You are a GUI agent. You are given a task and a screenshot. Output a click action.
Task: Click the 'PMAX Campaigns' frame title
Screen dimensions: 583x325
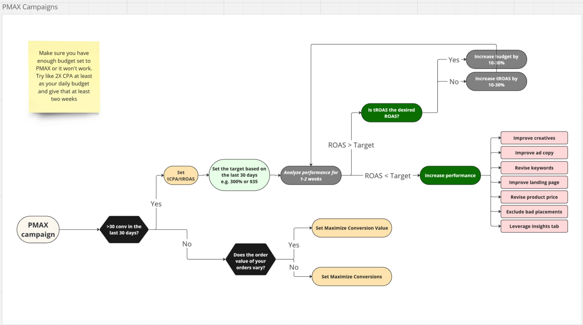30,7
